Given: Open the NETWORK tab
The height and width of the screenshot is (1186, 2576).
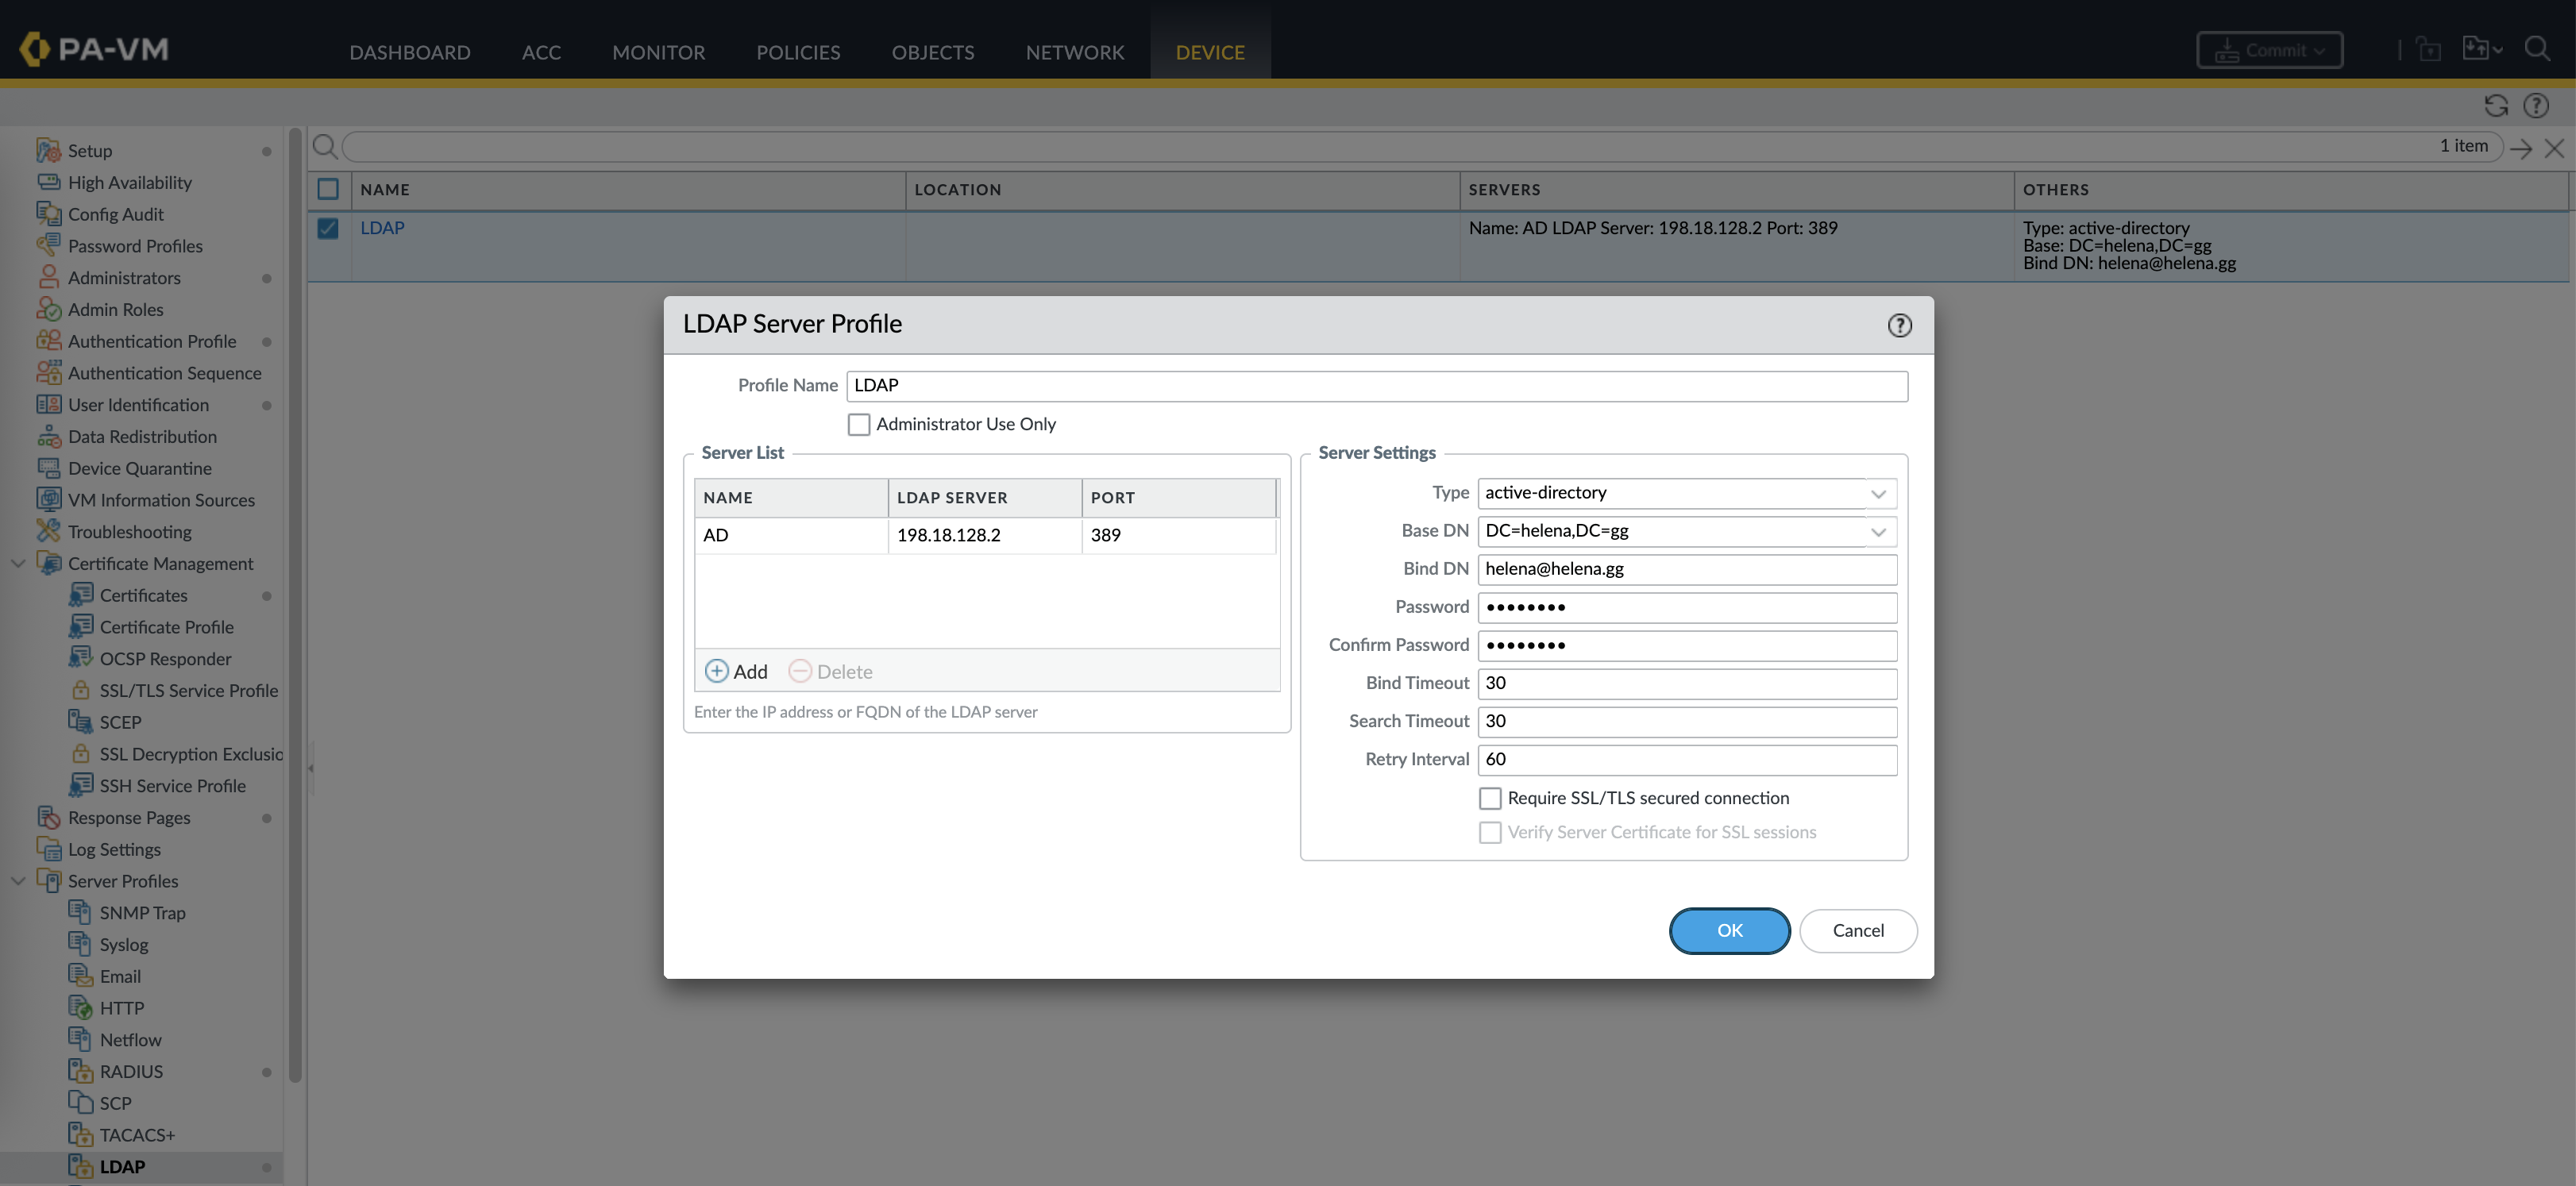Looking at the screenshot, I should coord(1074,52).
